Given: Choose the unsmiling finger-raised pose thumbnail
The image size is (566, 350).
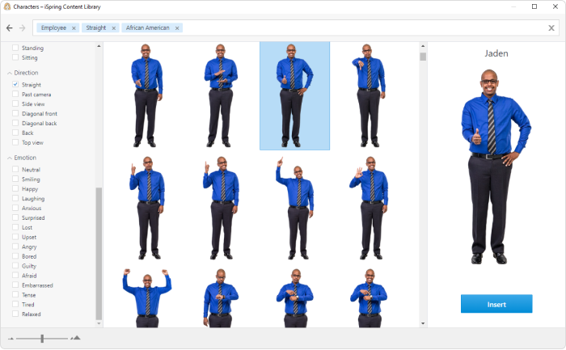Looking at the screenshot, I should [x=147, y=208].
